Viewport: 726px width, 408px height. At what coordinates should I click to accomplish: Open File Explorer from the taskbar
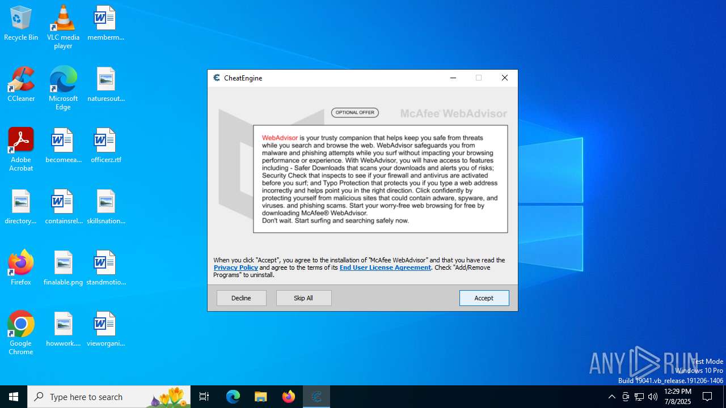tap(261, 397)
